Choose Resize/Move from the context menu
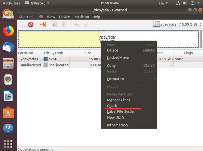Viewport: 203px width, 151px height. pyautogui.click(x=129, y=58)
